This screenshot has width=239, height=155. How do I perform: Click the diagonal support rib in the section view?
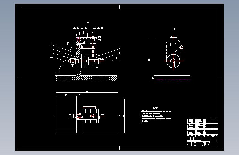[66, 57]
